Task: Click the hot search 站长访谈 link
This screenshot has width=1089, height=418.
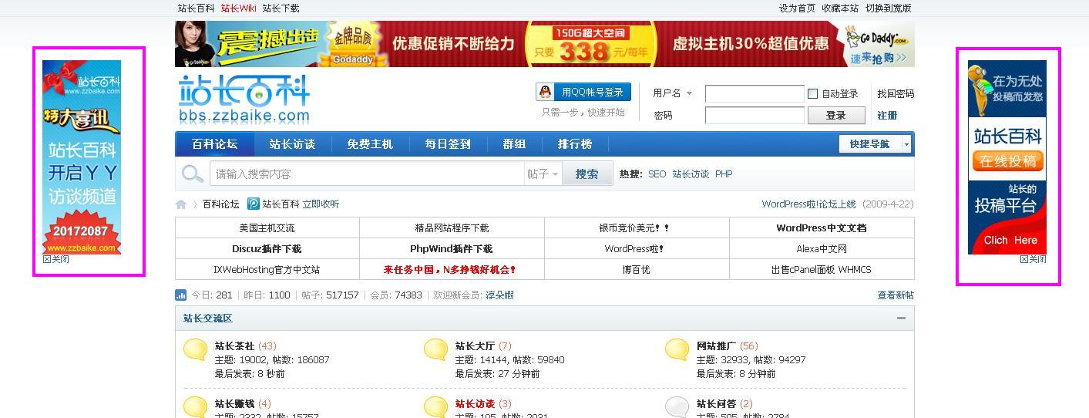Action: point(691,174)
